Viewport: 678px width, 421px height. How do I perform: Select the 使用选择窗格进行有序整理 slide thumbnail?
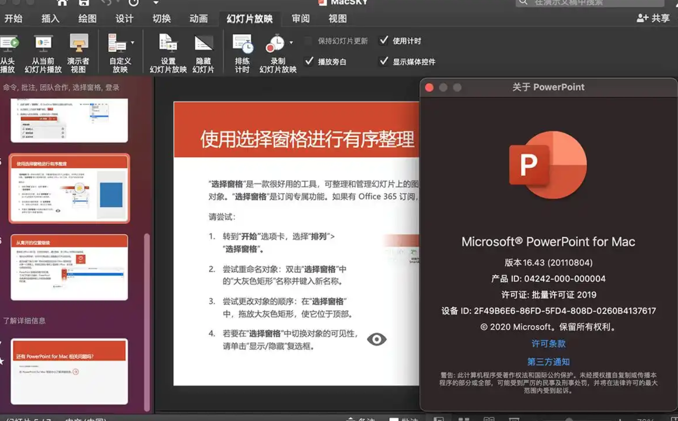point(69,188)
